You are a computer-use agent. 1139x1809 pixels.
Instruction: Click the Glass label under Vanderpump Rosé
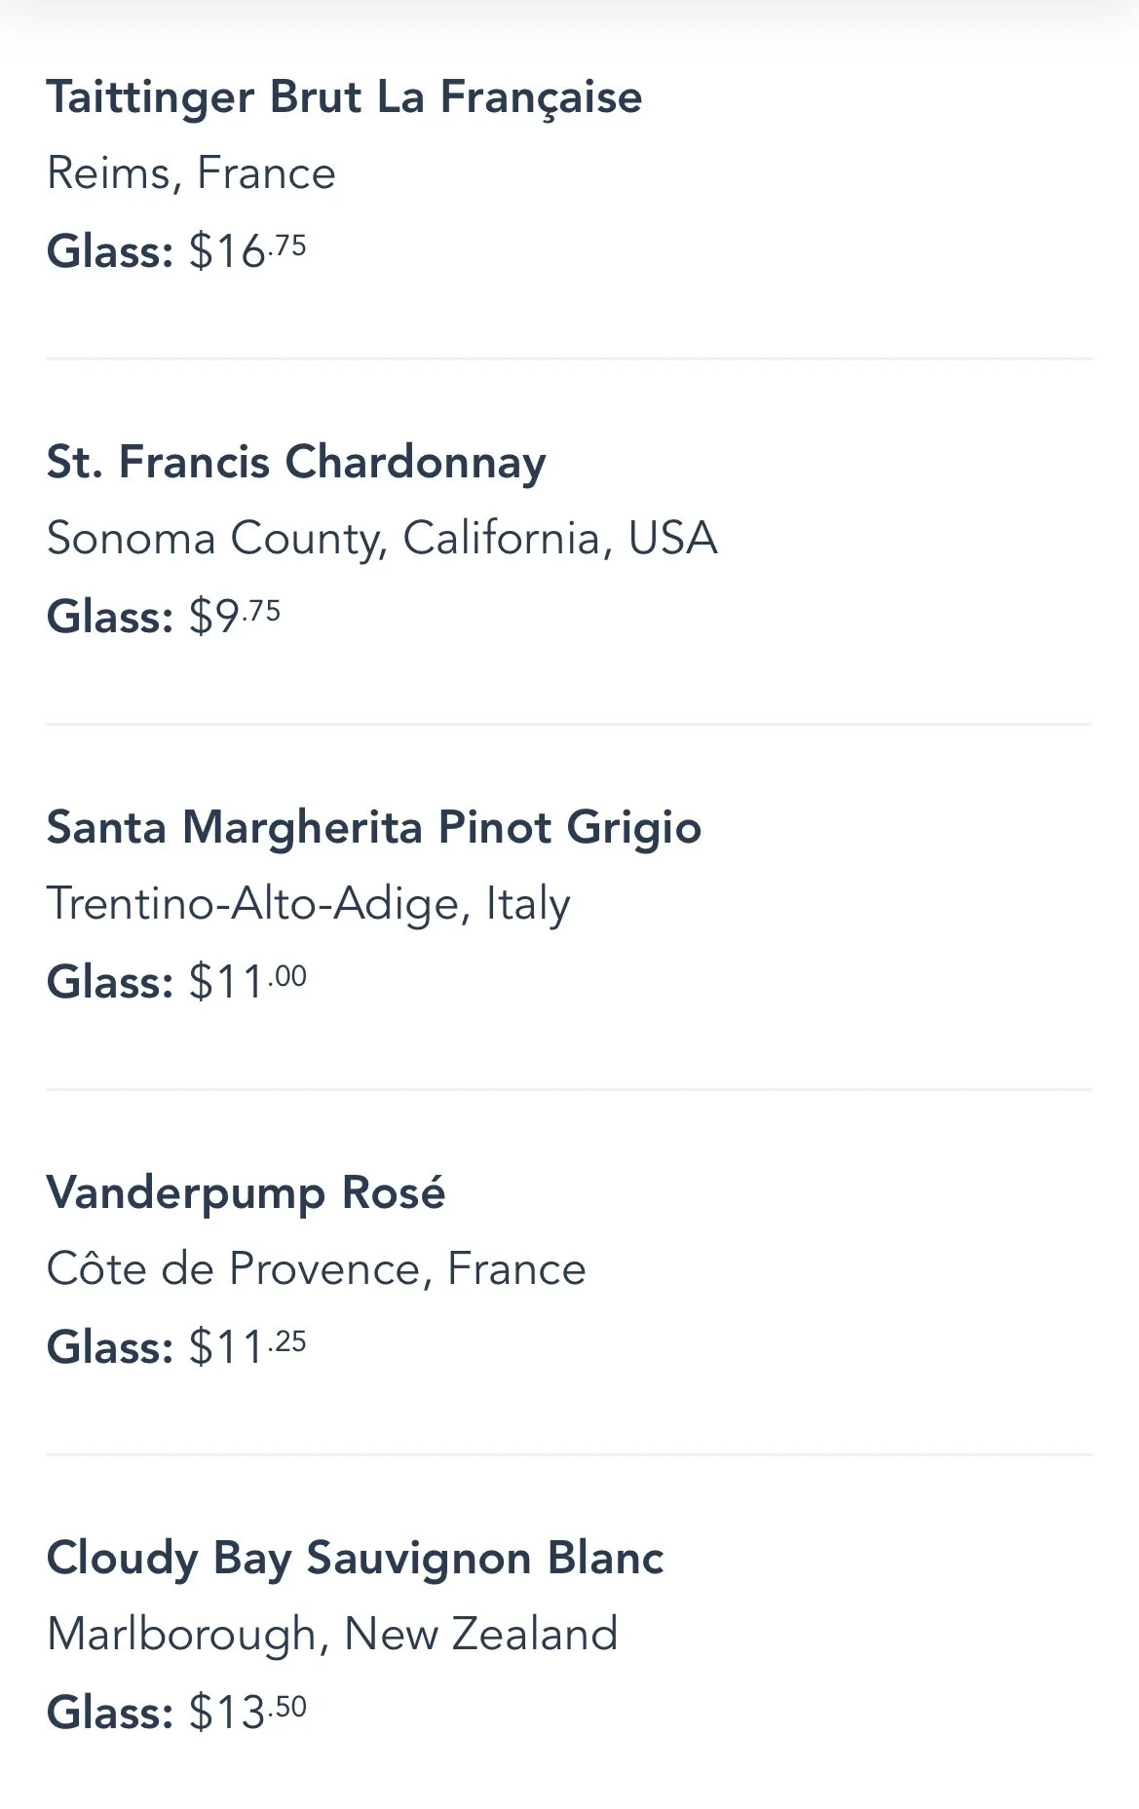point(110,1347)
